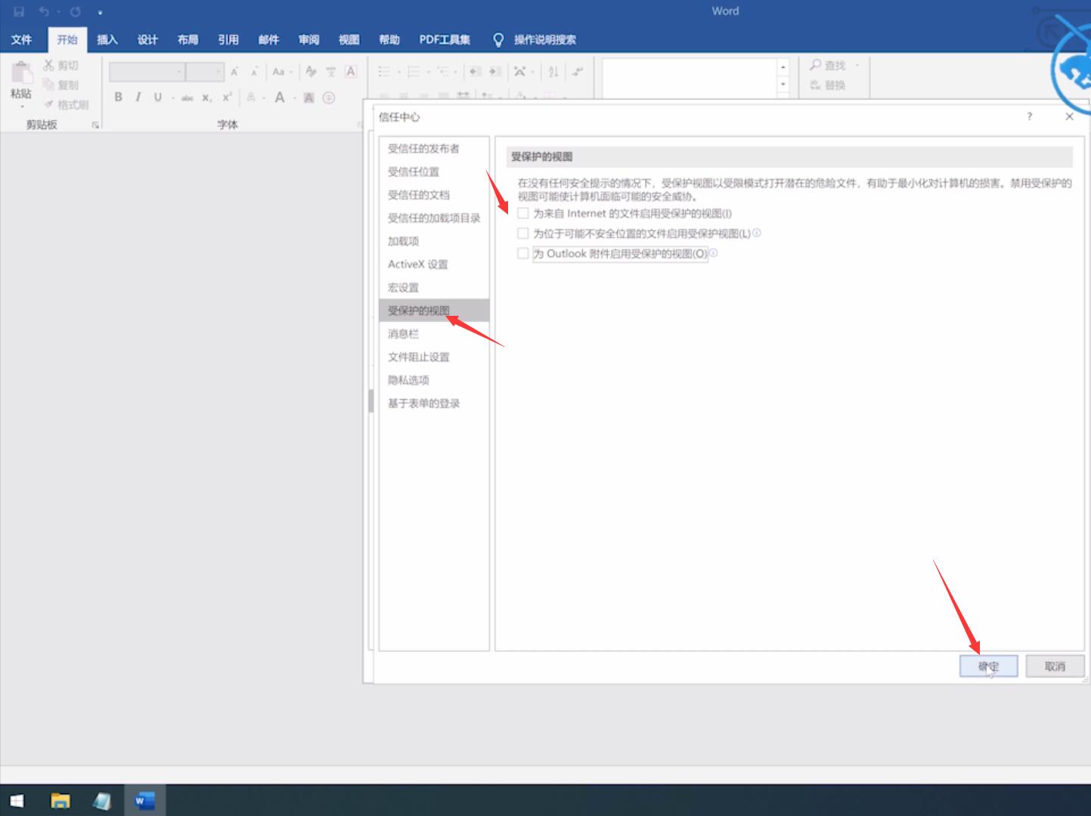
Task: Click the Replace (替换) icon
Action: (x=815, y=85)
